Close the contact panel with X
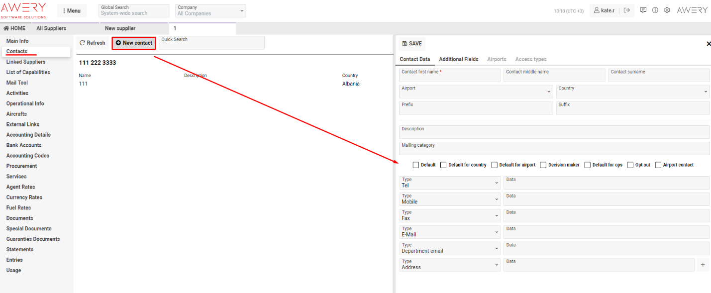The height and width of the screenshot is (293, 711). 709,44
